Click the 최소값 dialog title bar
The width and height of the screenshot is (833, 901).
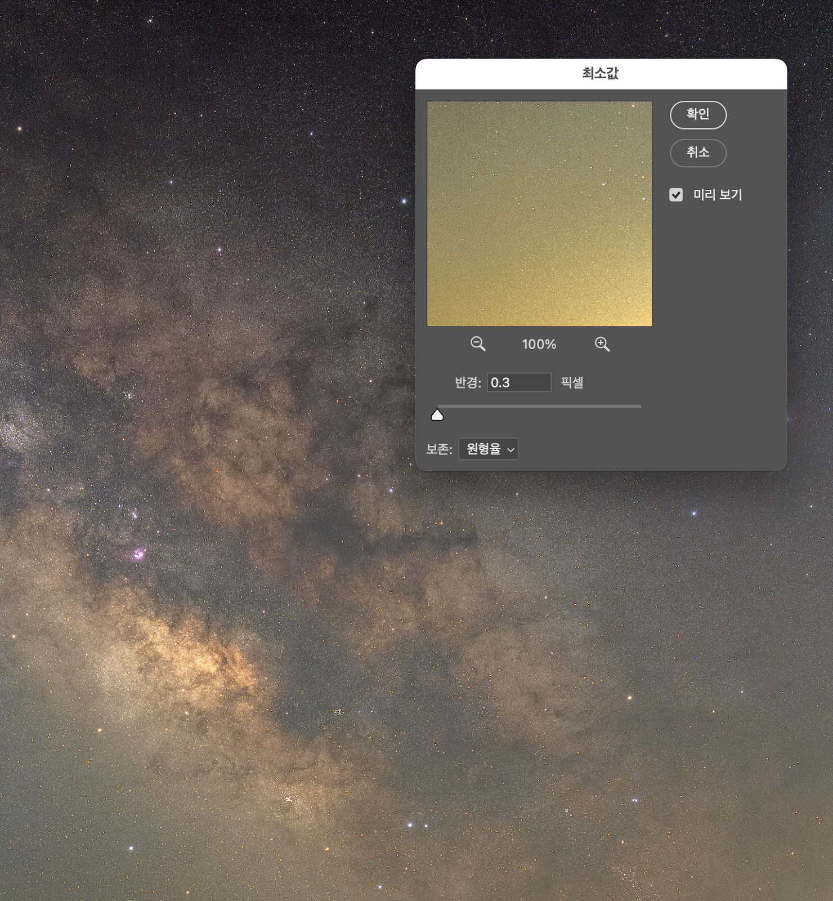pos(601,74)
